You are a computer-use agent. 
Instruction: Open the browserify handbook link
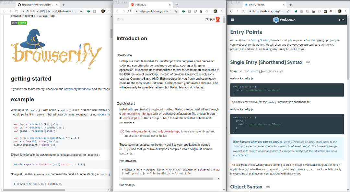tap(78, 89)
